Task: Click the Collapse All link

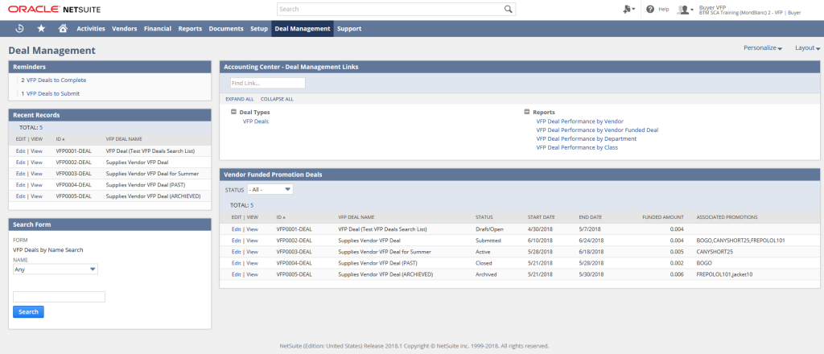Action: 277,99
